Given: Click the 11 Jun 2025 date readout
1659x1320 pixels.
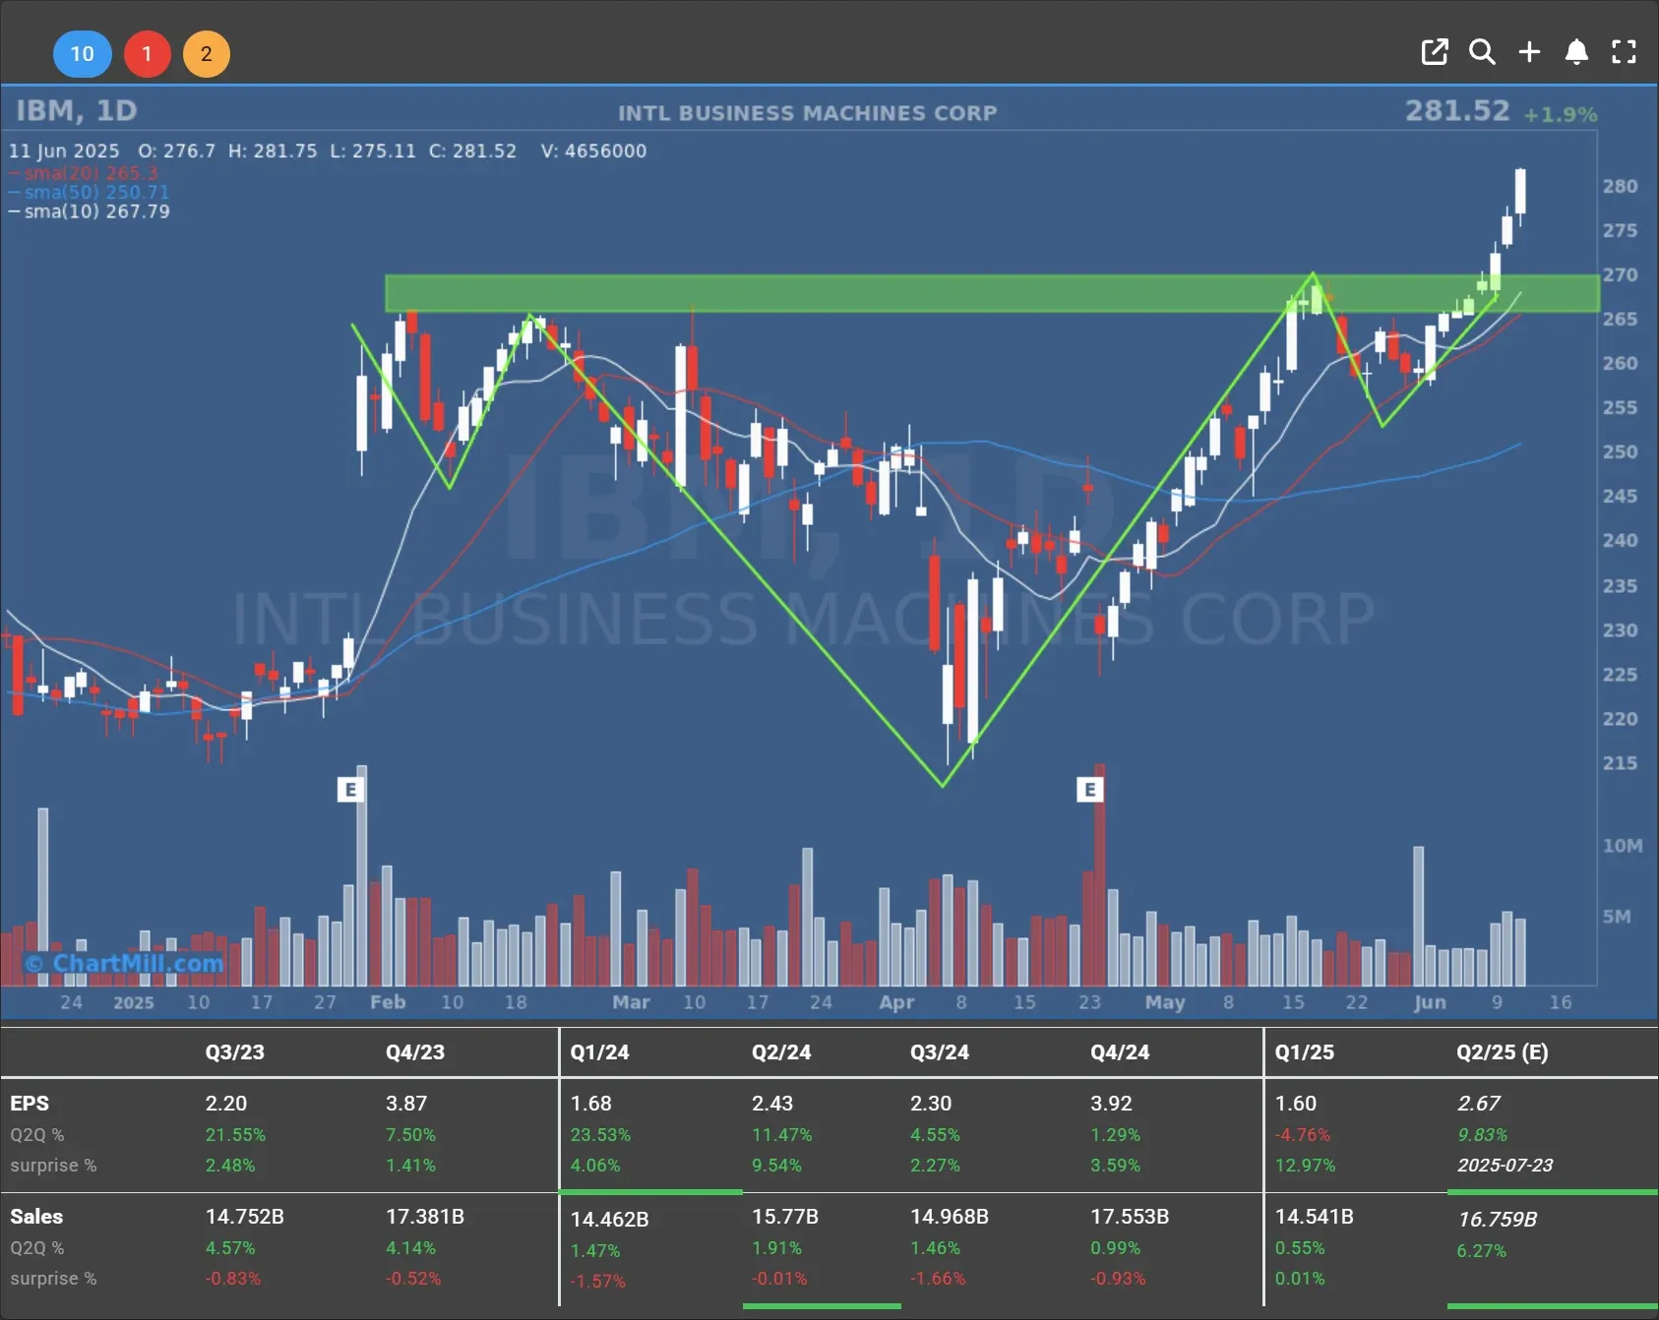Looking at the screenshot, I should (x=64, y=150).
